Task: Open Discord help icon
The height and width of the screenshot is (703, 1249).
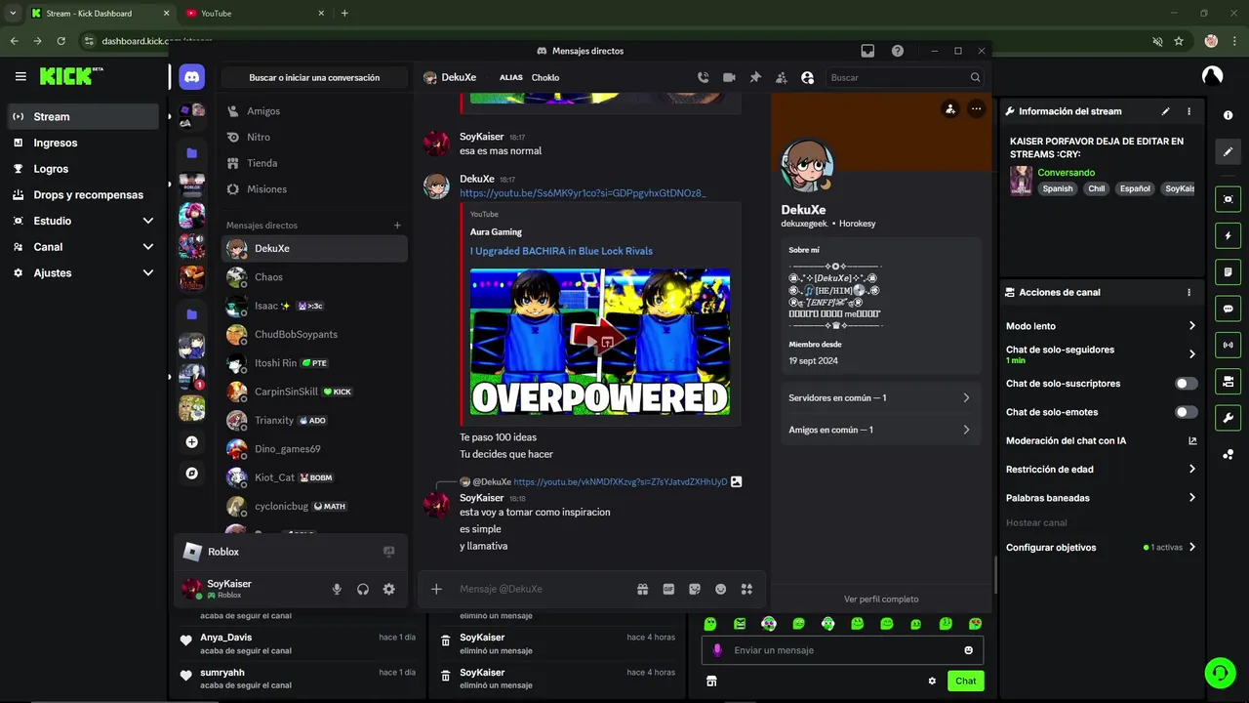Action: coord(898,51)
